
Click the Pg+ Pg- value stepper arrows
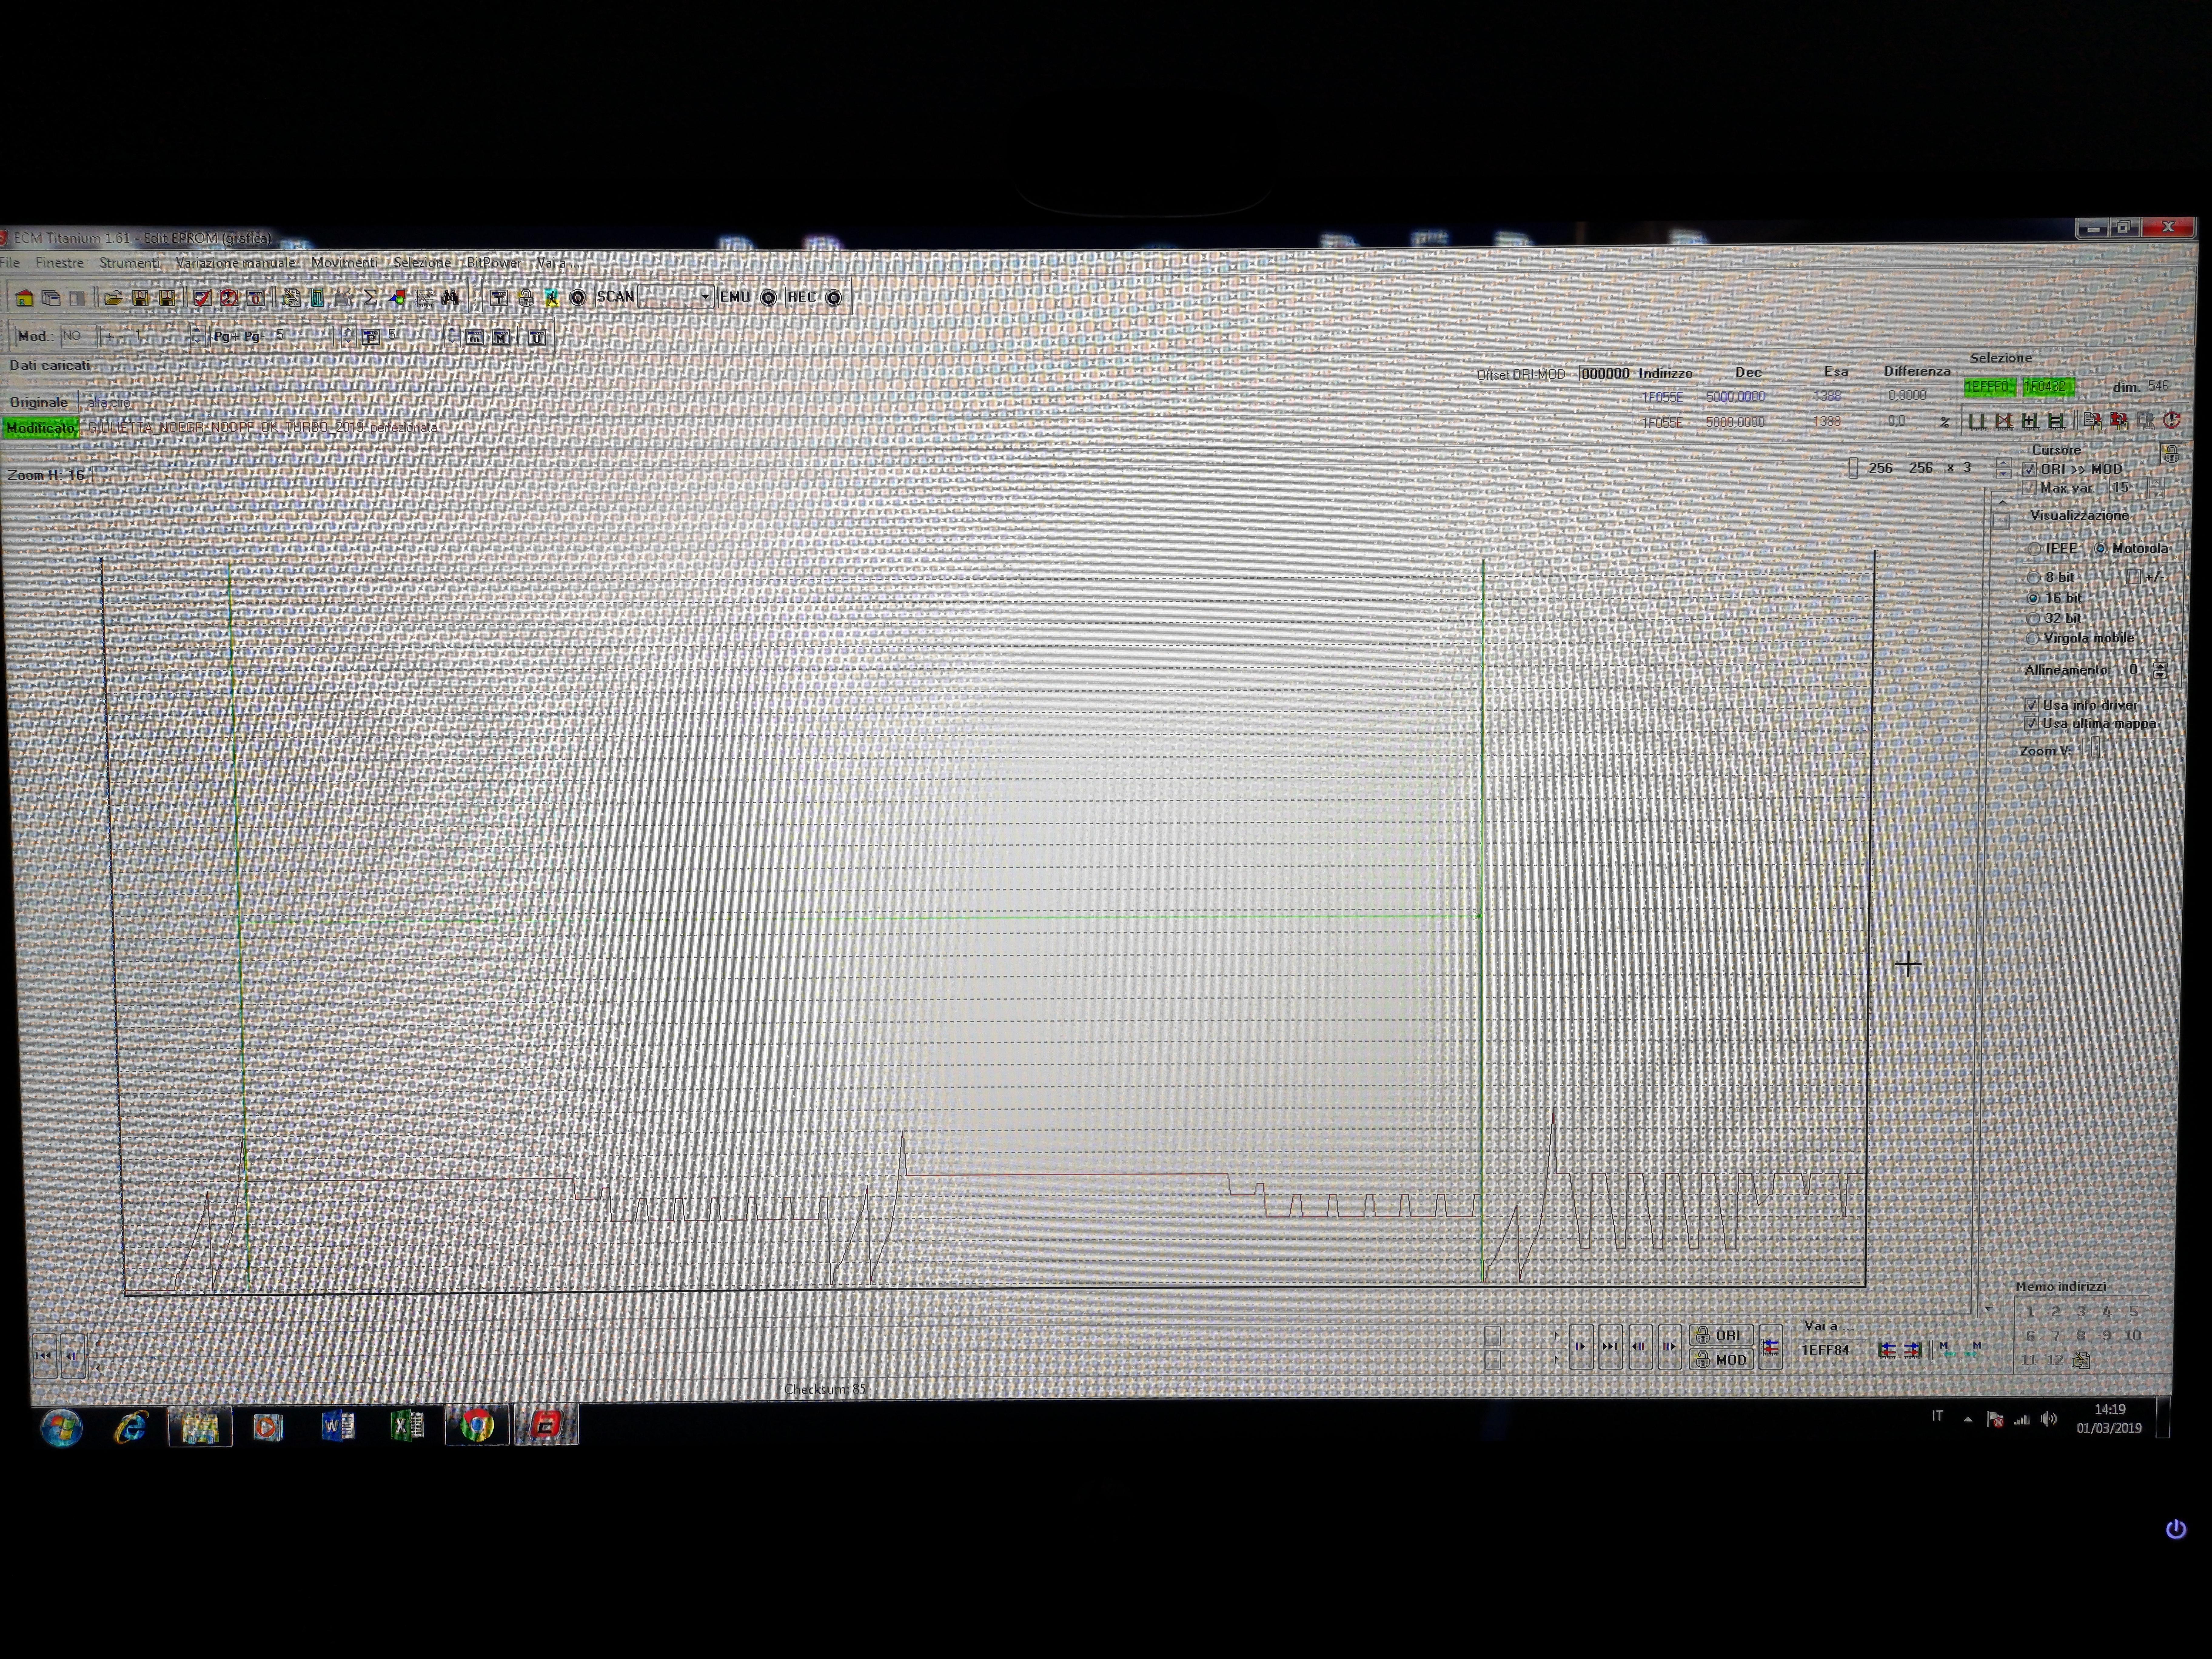pyautogui.click(x=348, y=337)
